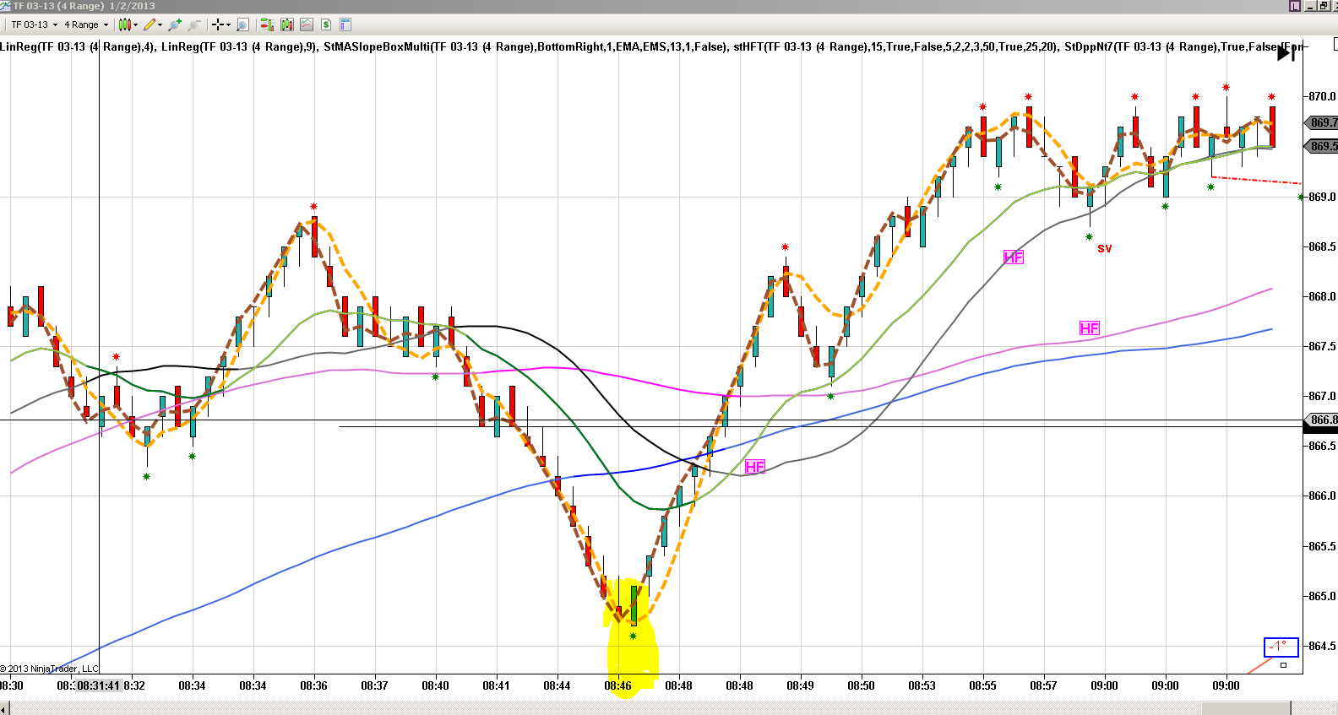The height and width of the screenshot is (715, 1338).
Task: Toggle the Chart Trader icon
Action: [x=267, y=24]
